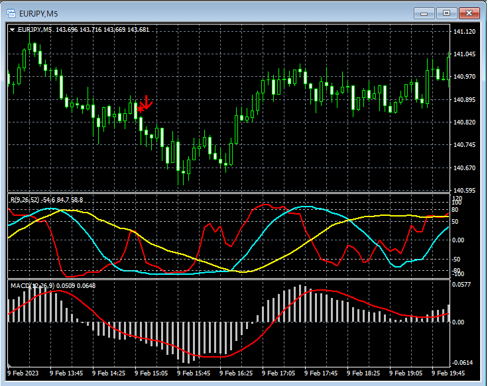Click the 141.120 price scale label
Image resolution: width=488 pixels, height=386 pixels.
click(465, 32)
